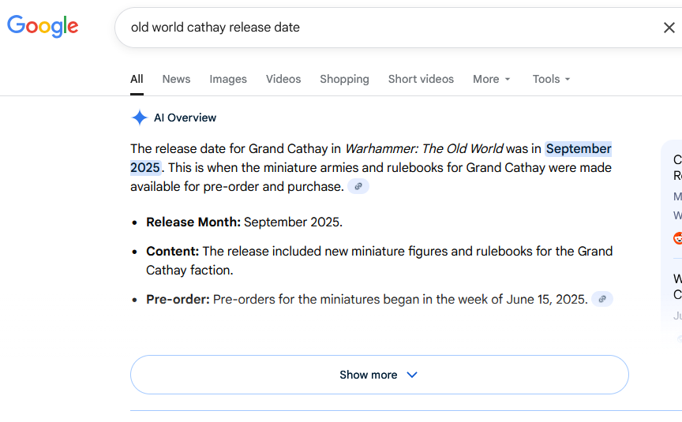Click the 'Release Month:' bullet text
682x422 pixels.
193,222
